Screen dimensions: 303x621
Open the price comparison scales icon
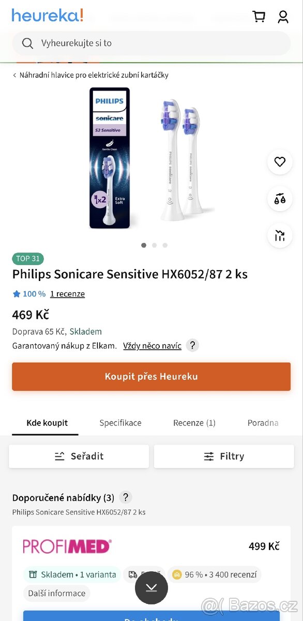pyautogui.click(x=280, y=199)
